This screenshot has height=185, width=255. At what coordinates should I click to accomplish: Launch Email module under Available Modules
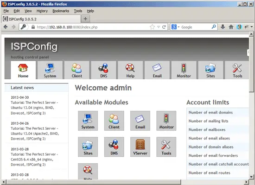140,121
